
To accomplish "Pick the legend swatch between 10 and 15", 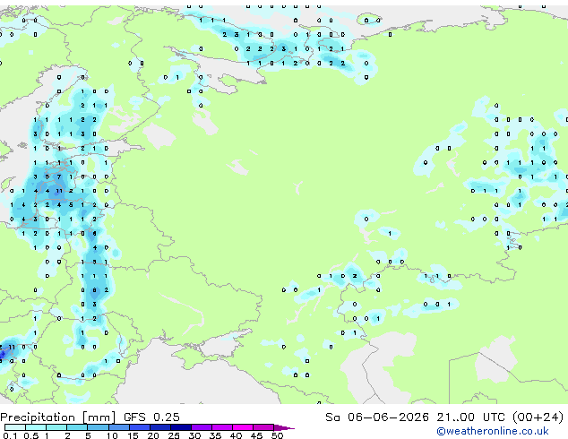I will click(x=119, y=427).
